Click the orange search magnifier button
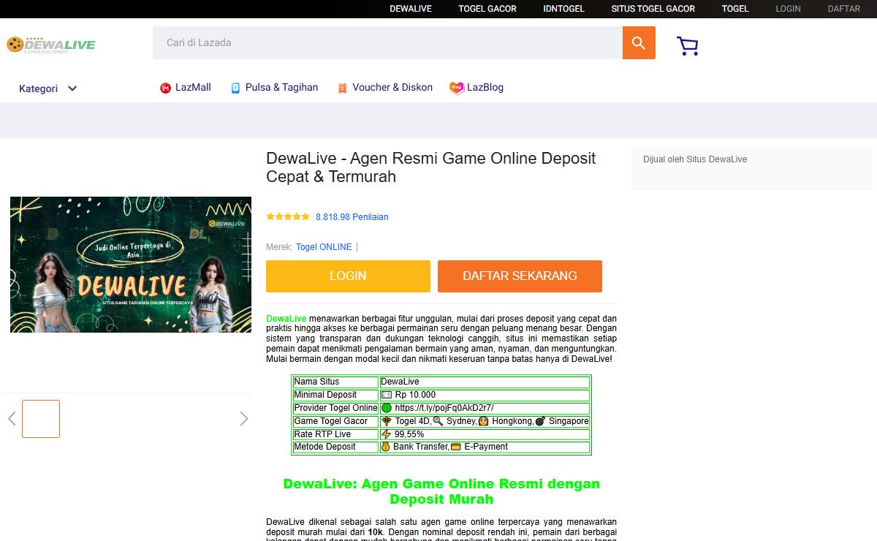The height and width of the screenshot is (541, 877). coord(639,42)
